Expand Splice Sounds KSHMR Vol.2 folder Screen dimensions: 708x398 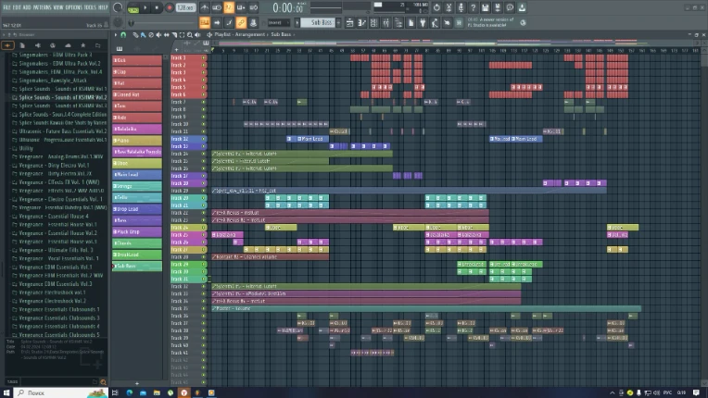coord(62,96)
